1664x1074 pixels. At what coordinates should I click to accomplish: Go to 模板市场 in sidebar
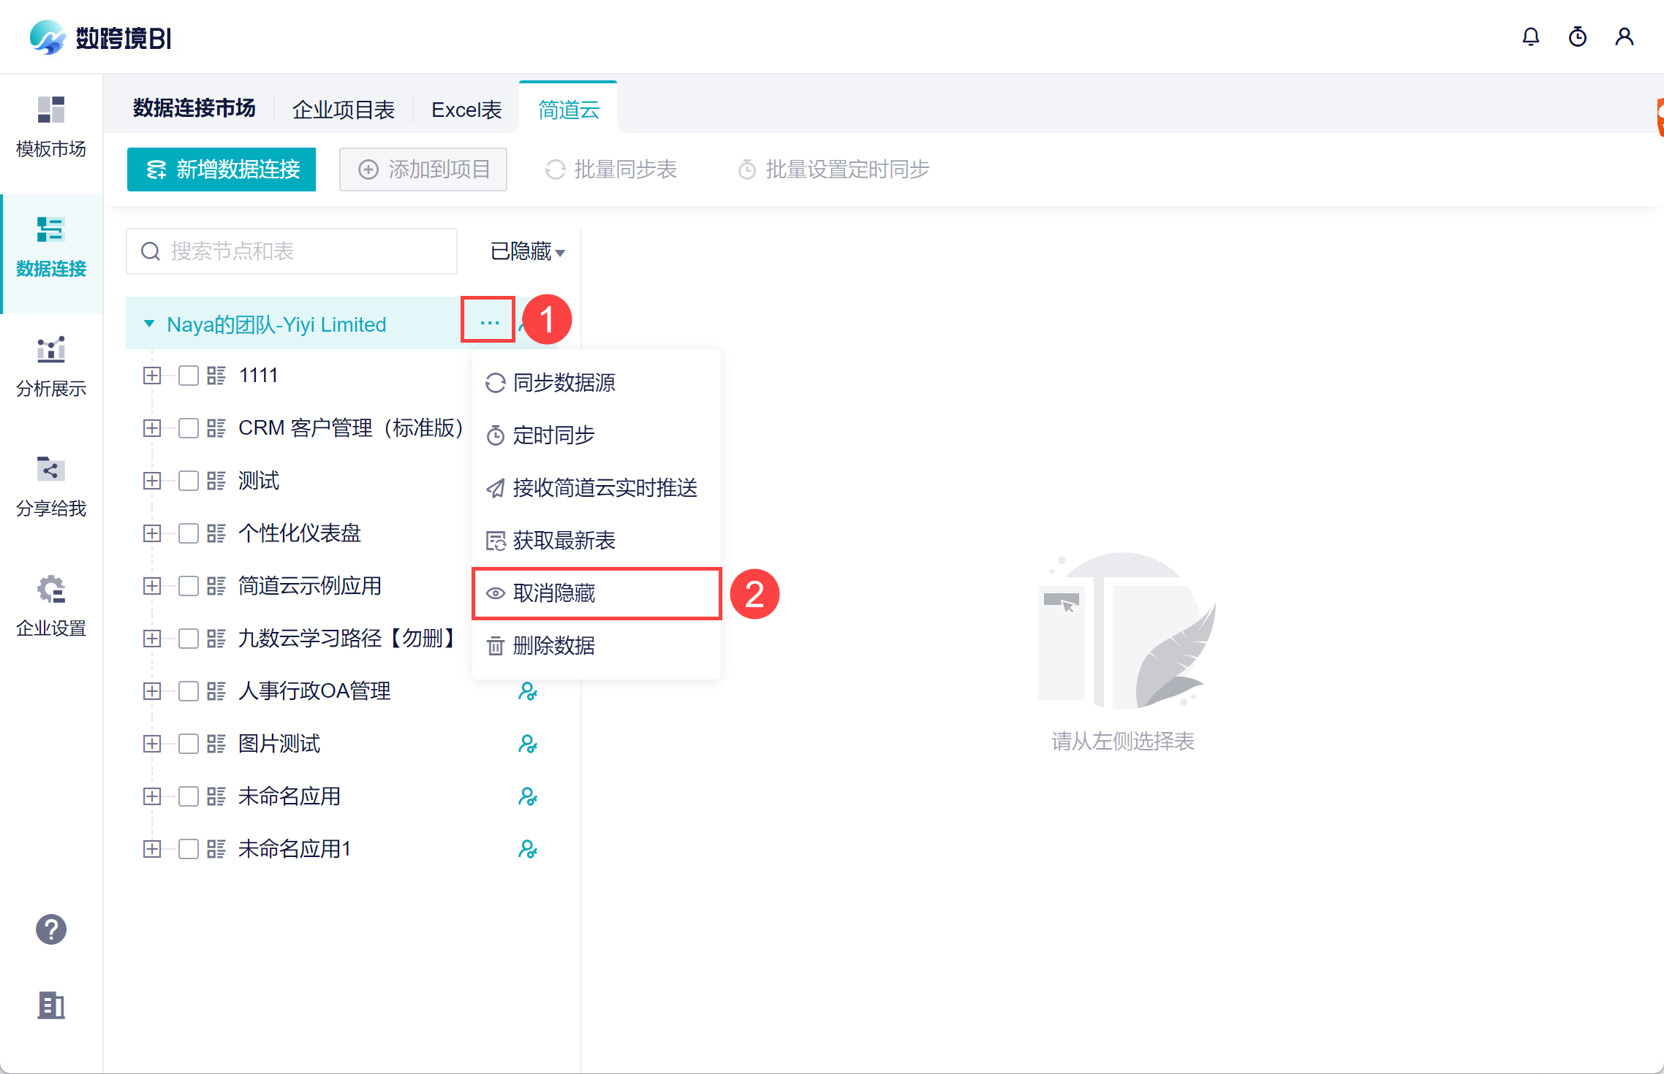click(x=51, y=127)
